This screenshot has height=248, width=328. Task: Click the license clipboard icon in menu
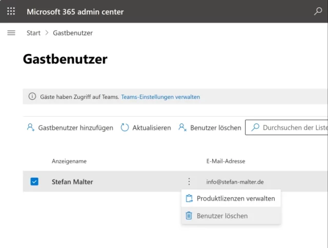[x=189, y=198]
